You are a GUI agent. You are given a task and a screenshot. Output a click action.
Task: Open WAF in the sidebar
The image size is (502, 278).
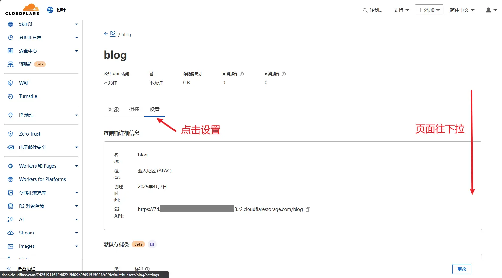pyautogui.click(x=24, y=83)
